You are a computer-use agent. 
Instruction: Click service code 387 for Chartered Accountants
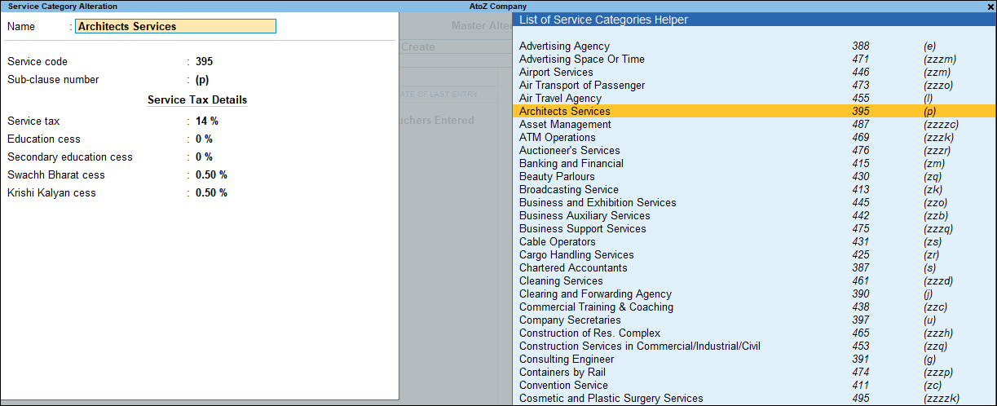[861, 267]
